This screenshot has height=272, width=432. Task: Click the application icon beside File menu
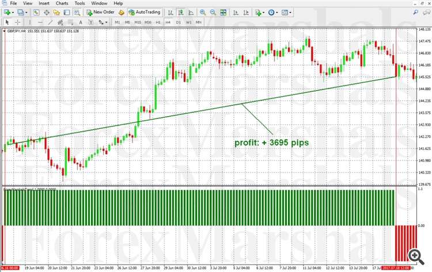[4, 3]
